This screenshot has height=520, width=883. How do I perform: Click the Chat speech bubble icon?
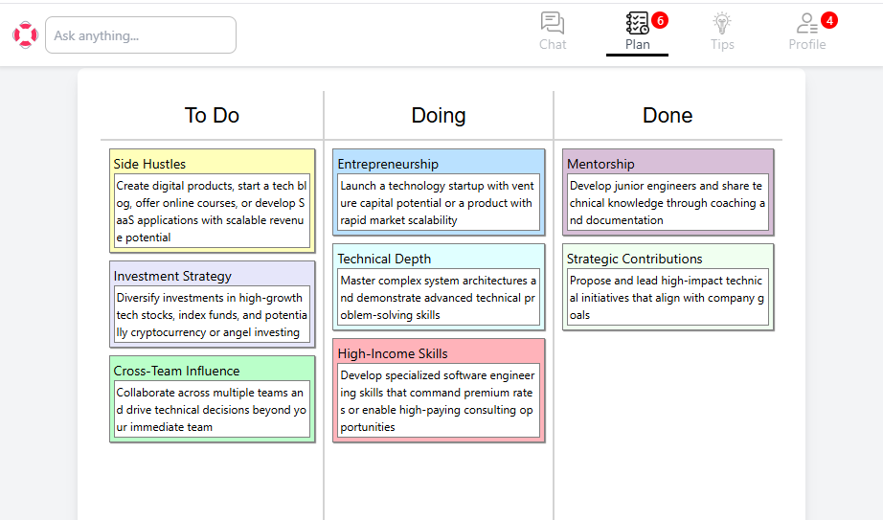553,23
